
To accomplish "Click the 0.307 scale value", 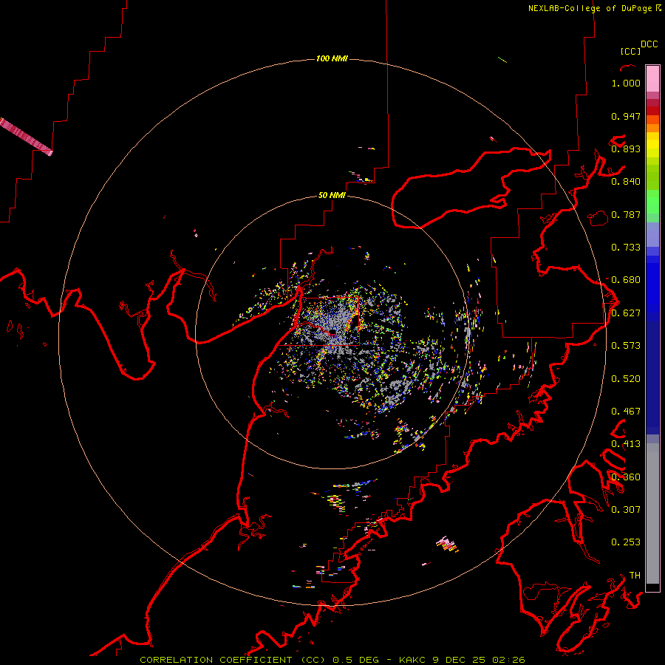I will (626, 510).
